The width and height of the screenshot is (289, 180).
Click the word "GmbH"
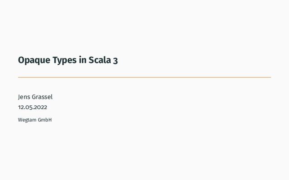pos(45,120)
